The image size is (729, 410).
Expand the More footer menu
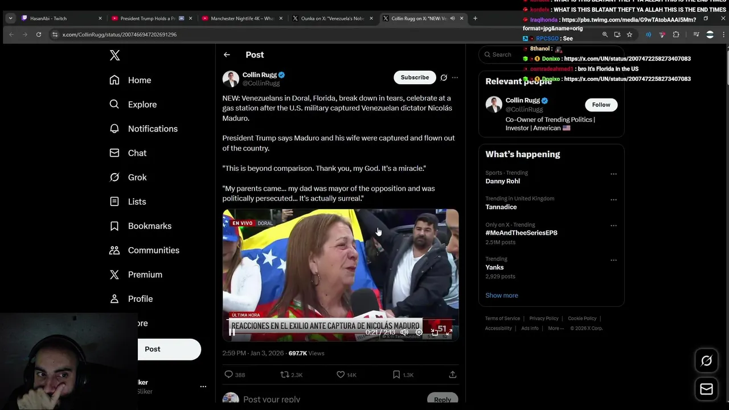556,329
